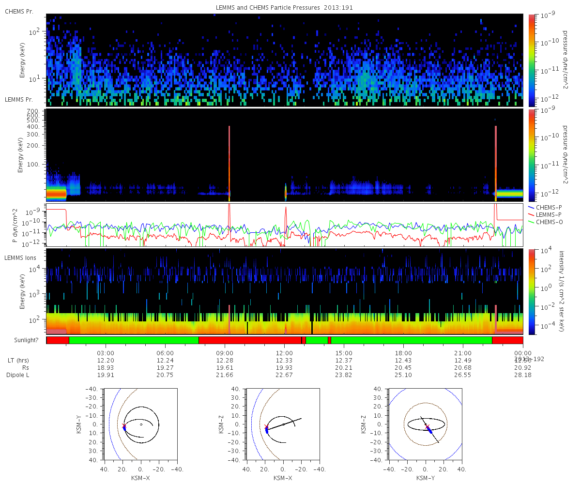
Task: Click the 18:00 time tick label
Action: pos(404,353)
